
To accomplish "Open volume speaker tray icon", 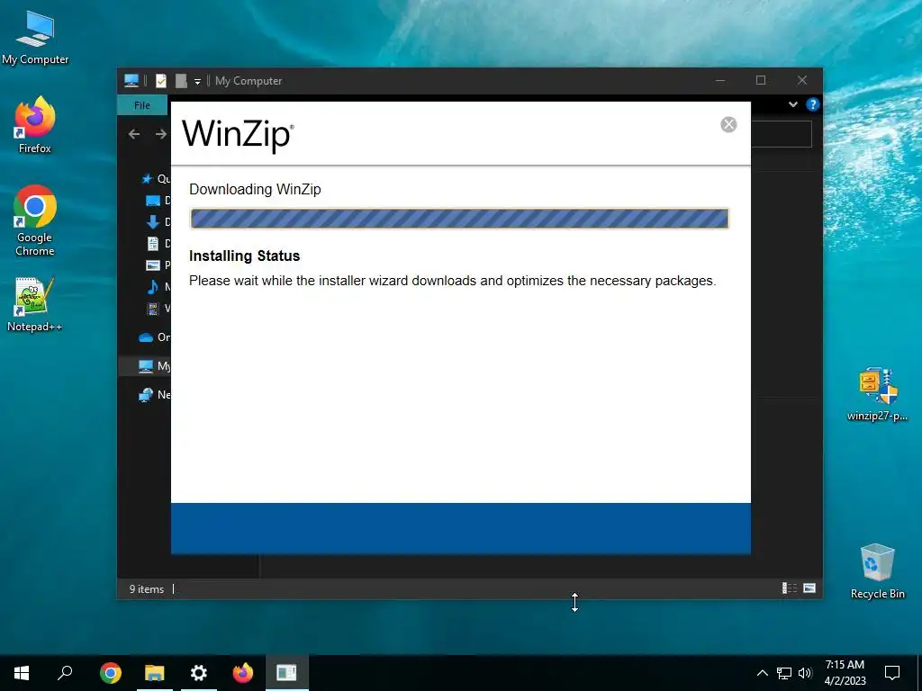I will (805, 673).
